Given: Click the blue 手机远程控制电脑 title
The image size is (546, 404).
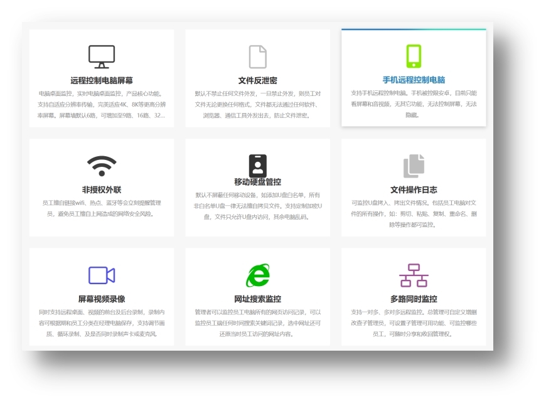Looking at the screenshot, I should coord(414,80).
